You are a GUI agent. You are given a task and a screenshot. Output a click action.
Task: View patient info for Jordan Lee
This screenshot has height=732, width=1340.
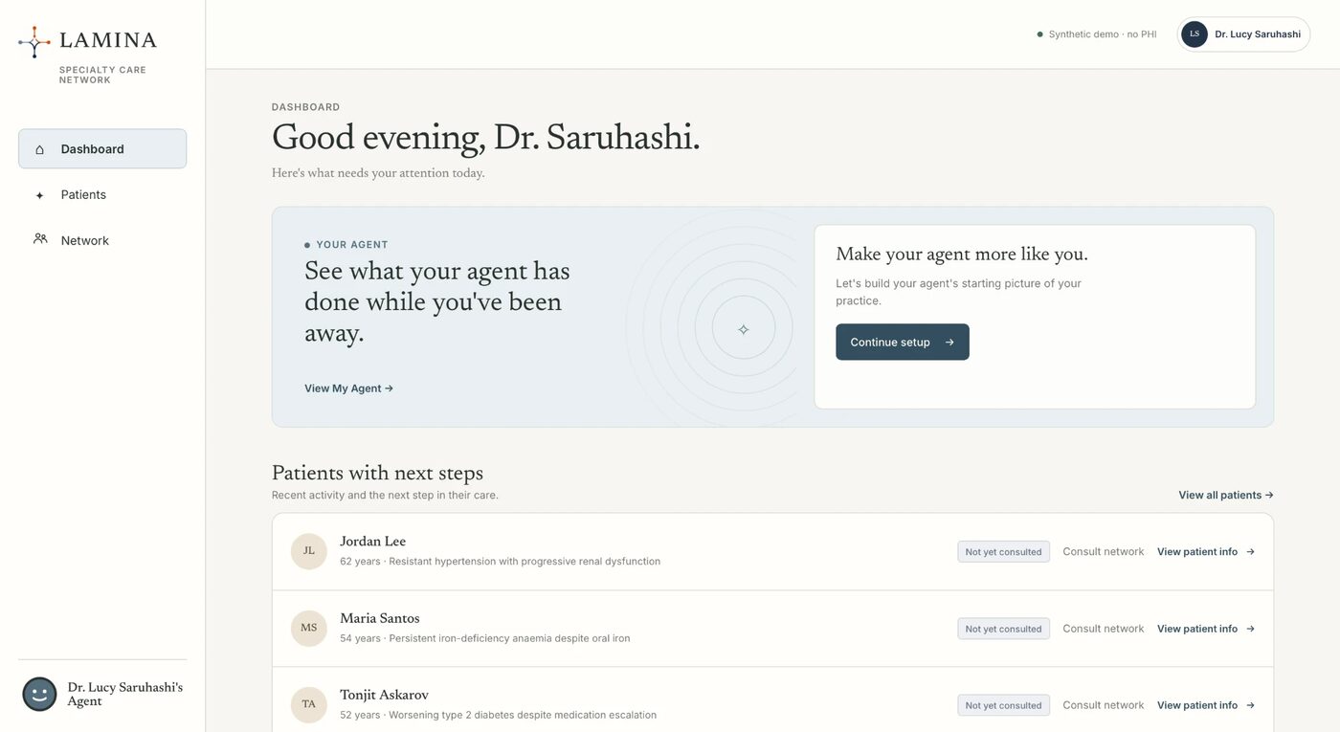(x=1206, y=552)
